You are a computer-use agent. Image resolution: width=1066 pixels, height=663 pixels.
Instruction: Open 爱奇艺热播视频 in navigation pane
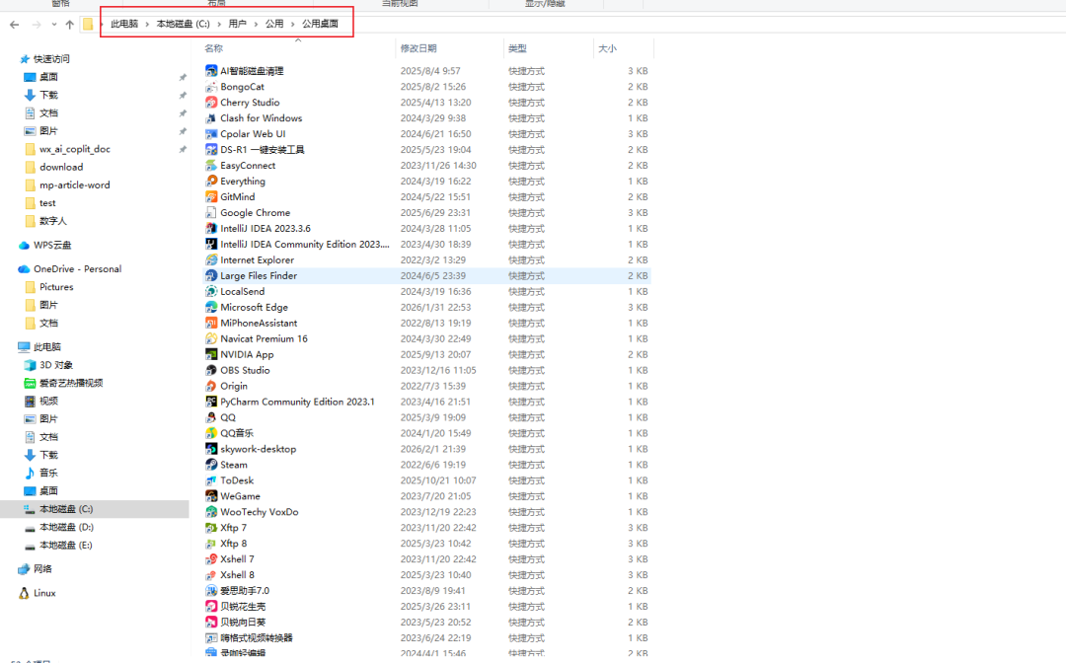[71, 383]
